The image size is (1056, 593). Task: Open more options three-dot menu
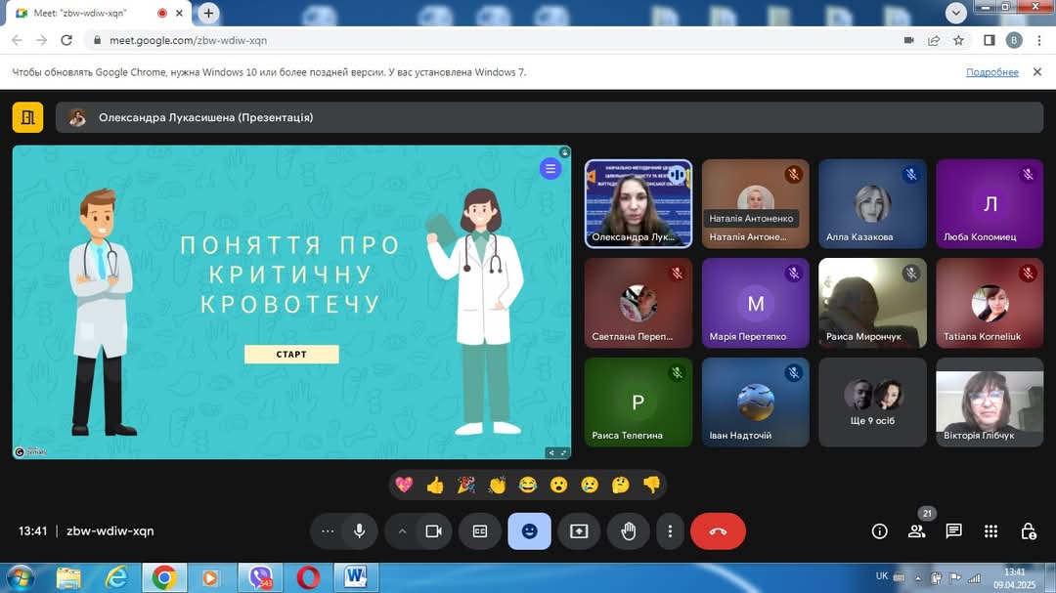[670, 531]
